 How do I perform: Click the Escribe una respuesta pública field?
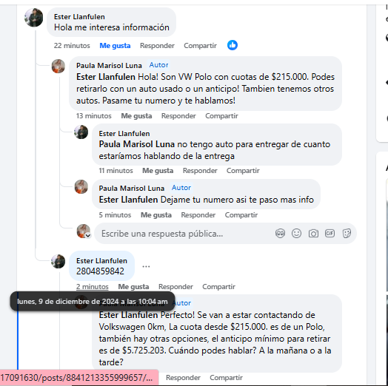(225, 234)
